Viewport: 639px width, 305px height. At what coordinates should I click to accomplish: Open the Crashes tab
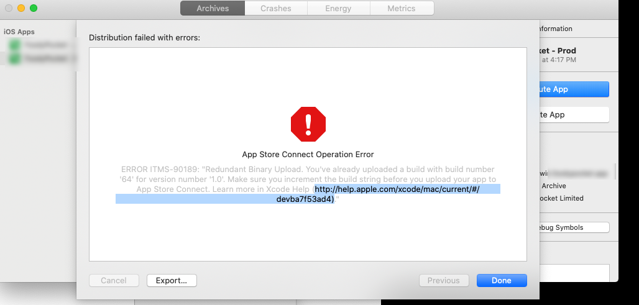click(x=276, y=8)
